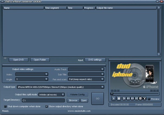Viewport: 164px width, 115px height.
Task: Tick Shut down computer when done
Action: coord(5,106)
